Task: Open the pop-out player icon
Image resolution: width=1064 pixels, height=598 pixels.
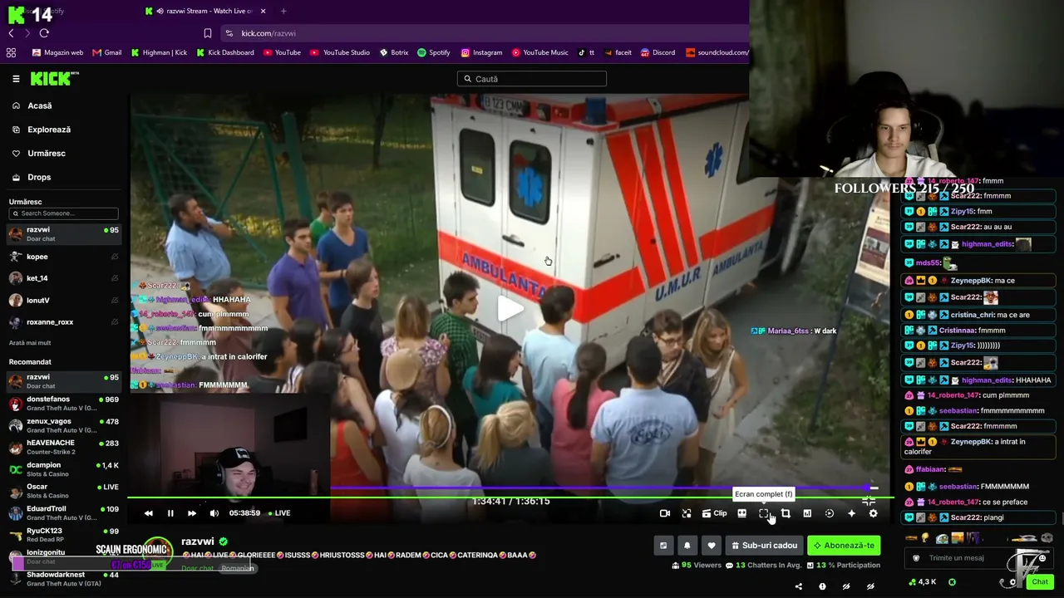Action: [x=687, y=513]
